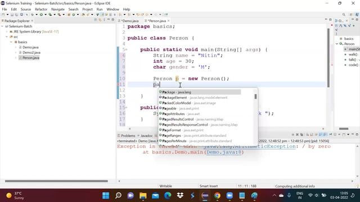This screenshot has width=360, height=202.
Task: Click the Debug bug icon in toolbar
Action: click(x=33, y=15)
